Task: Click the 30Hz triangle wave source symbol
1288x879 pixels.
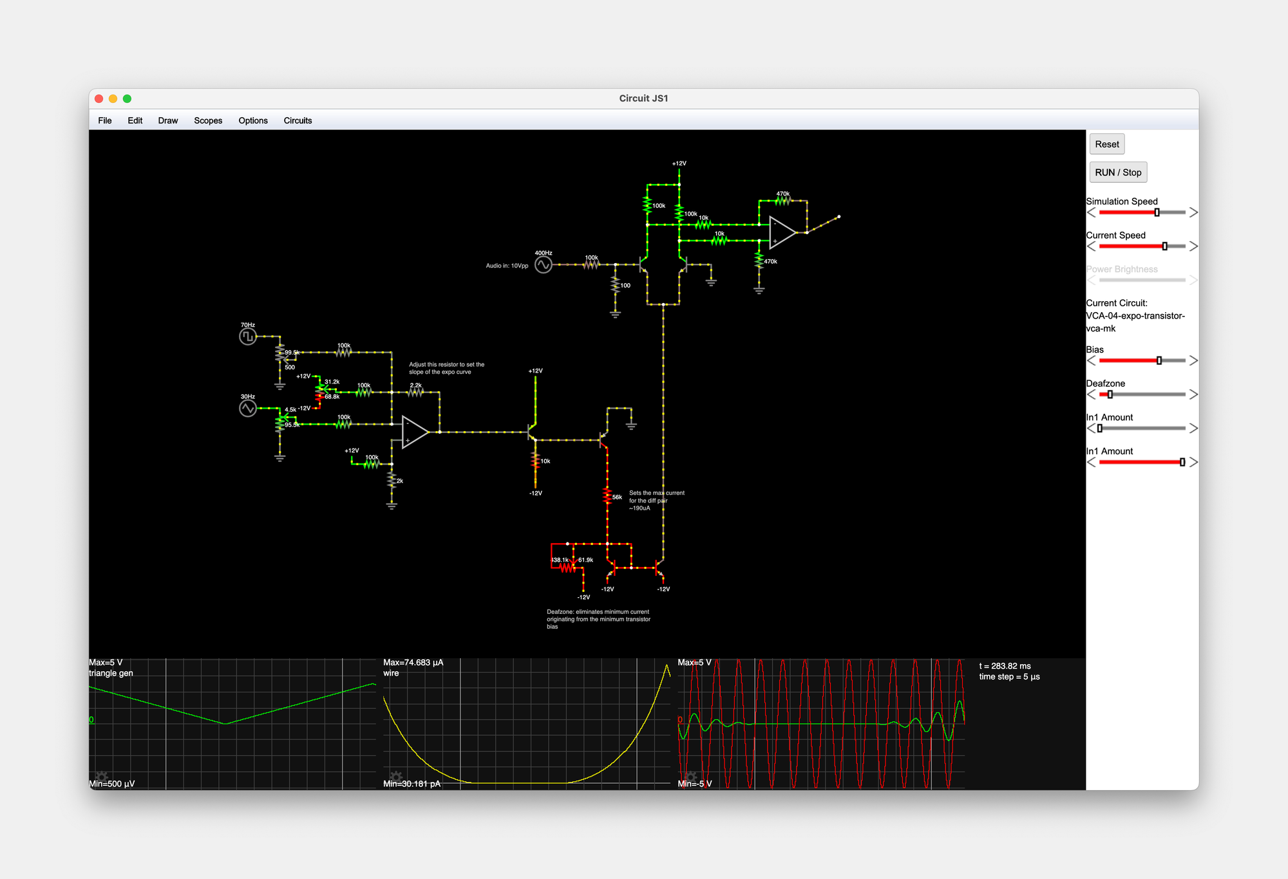Action: pyautogui.click(x=248, y=408)
